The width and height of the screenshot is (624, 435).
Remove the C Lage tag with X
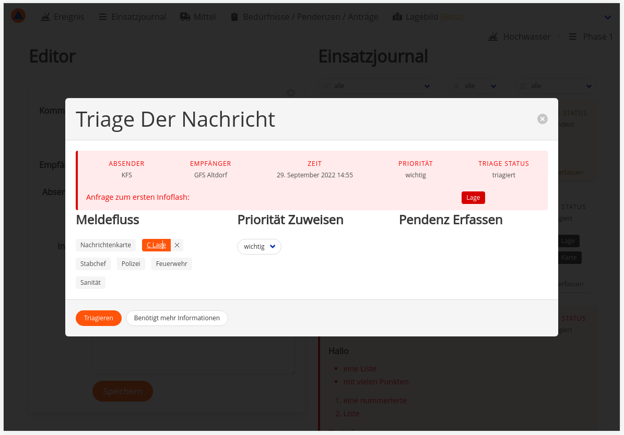tap(177, 245)
